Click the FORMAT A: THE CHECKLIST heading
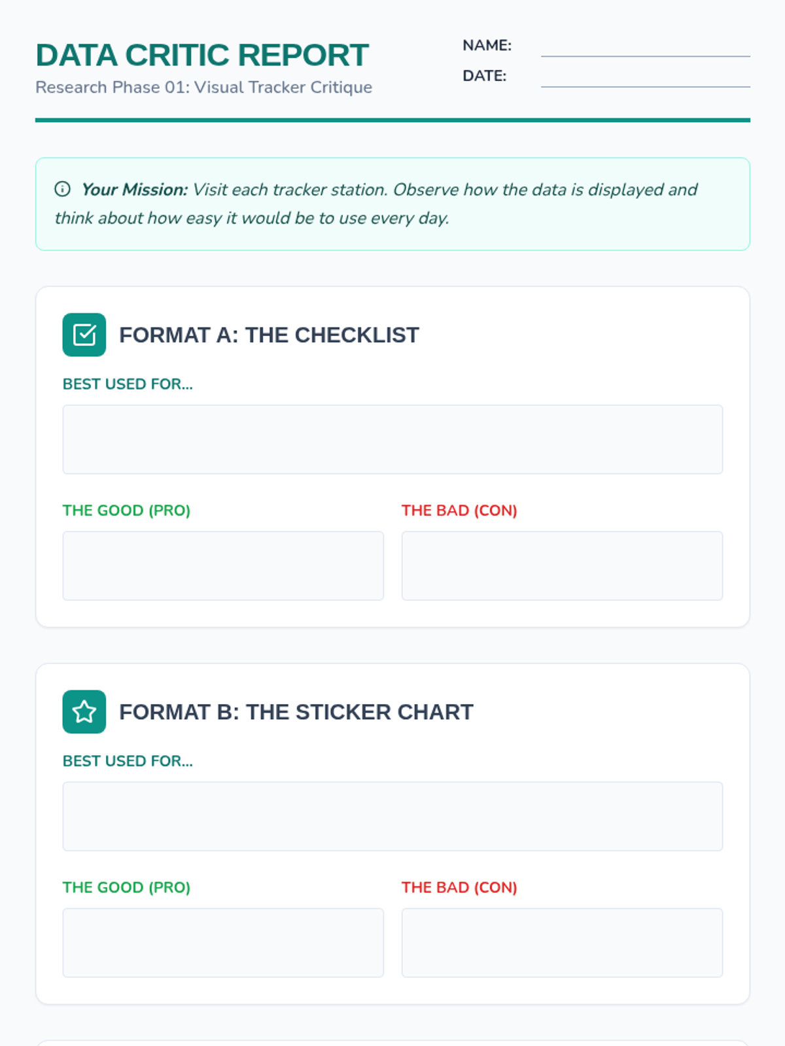The width and height of the screenshot is (785, 1046). [269, 335]
